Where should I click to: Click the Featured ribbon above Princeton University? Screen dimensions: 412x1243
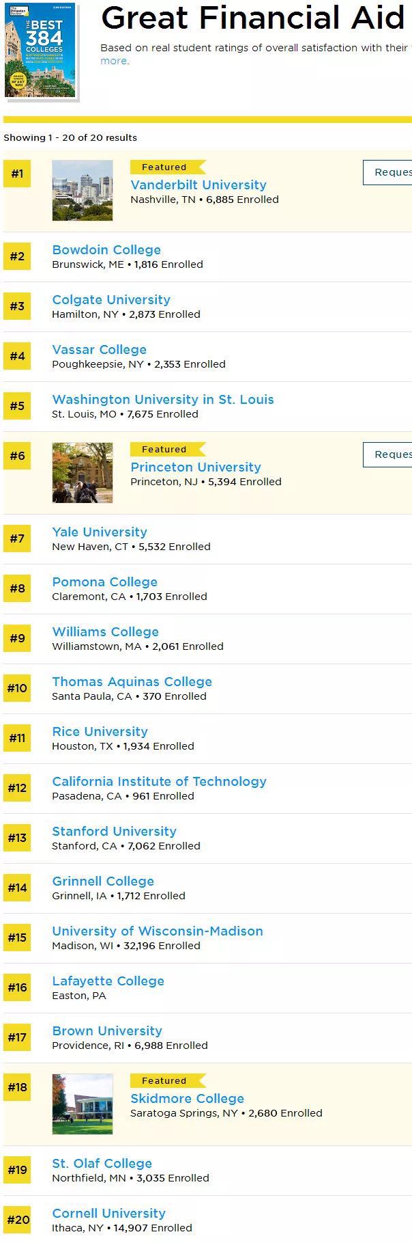[166, 450]
